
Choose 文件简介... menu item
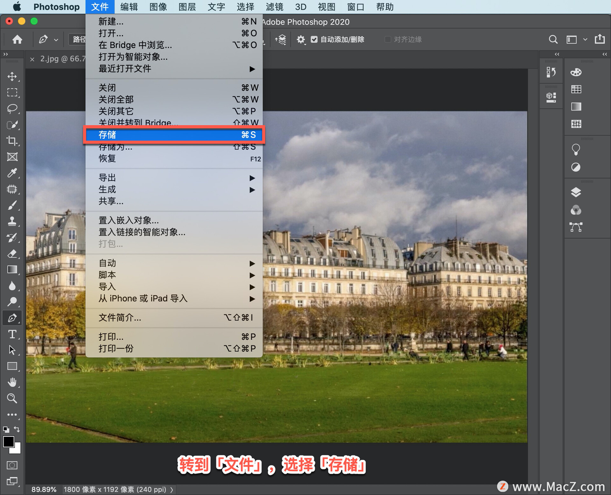click(x=174, y=317)
